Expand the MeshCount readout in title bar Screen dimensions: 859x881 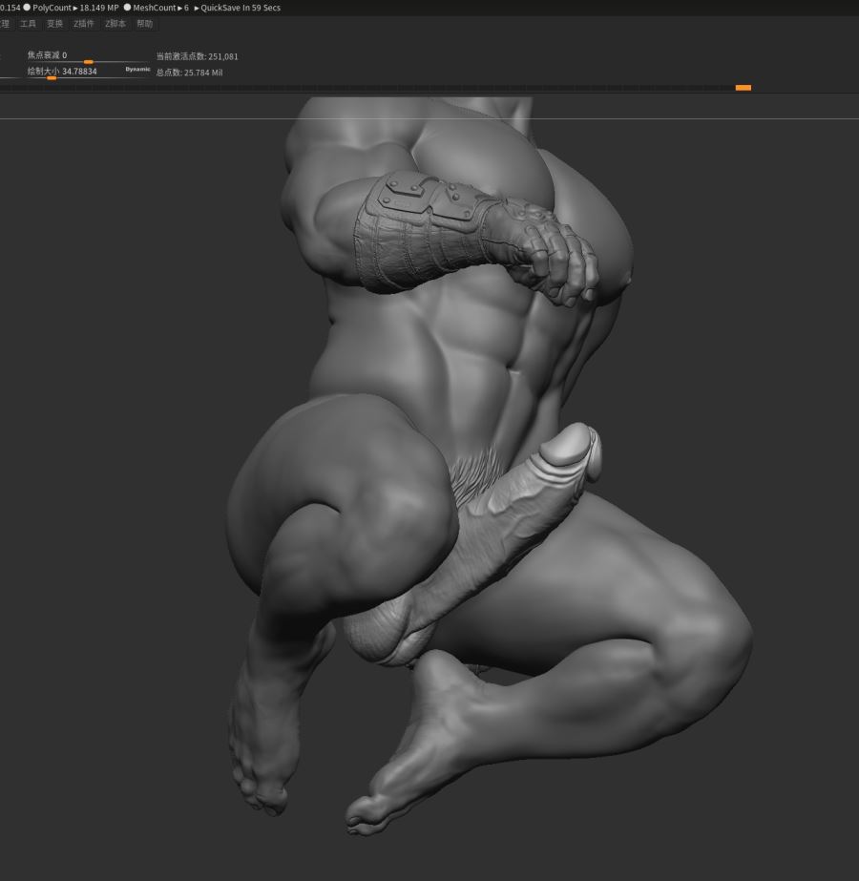coord(160,8)
